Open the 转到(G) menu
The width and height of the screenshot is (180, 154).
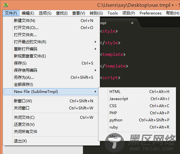click(x=96, y=13)
